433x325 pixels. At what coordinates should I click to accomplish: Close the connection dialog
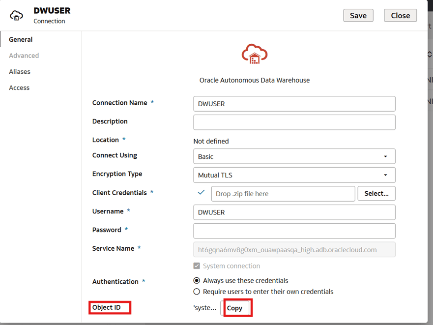point(400,15)
